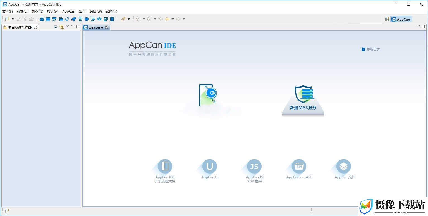428x216 pixels.
Task: Open the New wizard dropdown arrow
Action: coord(13,19)
